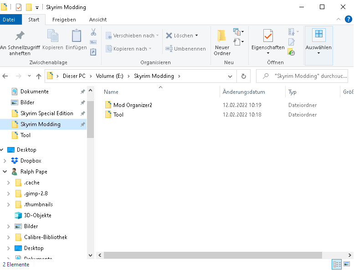Screen dimensions: 354x270
Task: Collapse the Ralph Pape tree node
Action: 5,172
